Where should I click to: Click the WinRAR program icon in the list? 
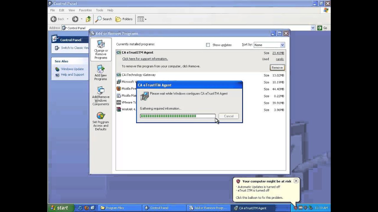coord(119,109)
